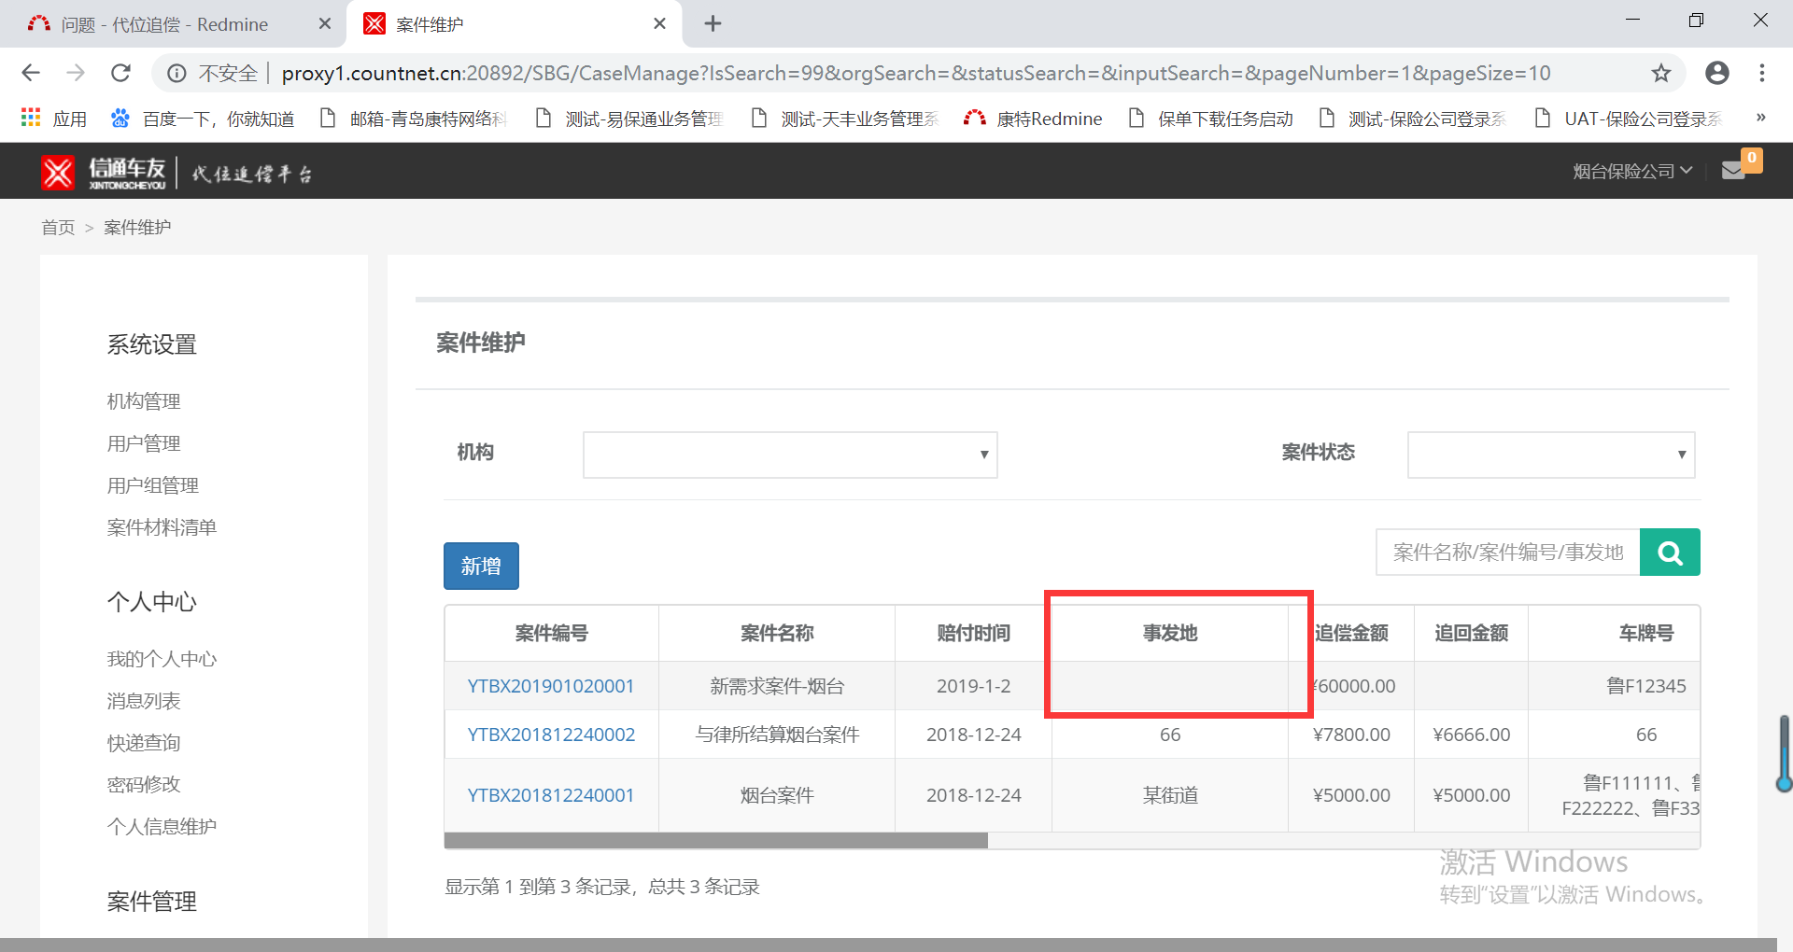Open the 测试-保险公司登录系 bookmark

click(x=1414, y=119)
